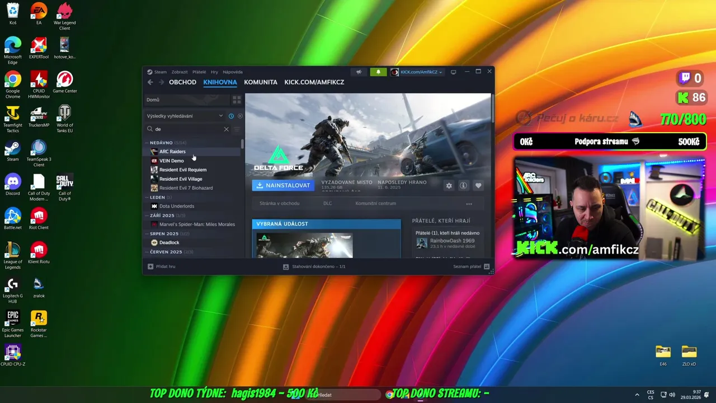This screenshot has width=716, height=403.
Task: Clear the library search with X
Action: (226, 129)
